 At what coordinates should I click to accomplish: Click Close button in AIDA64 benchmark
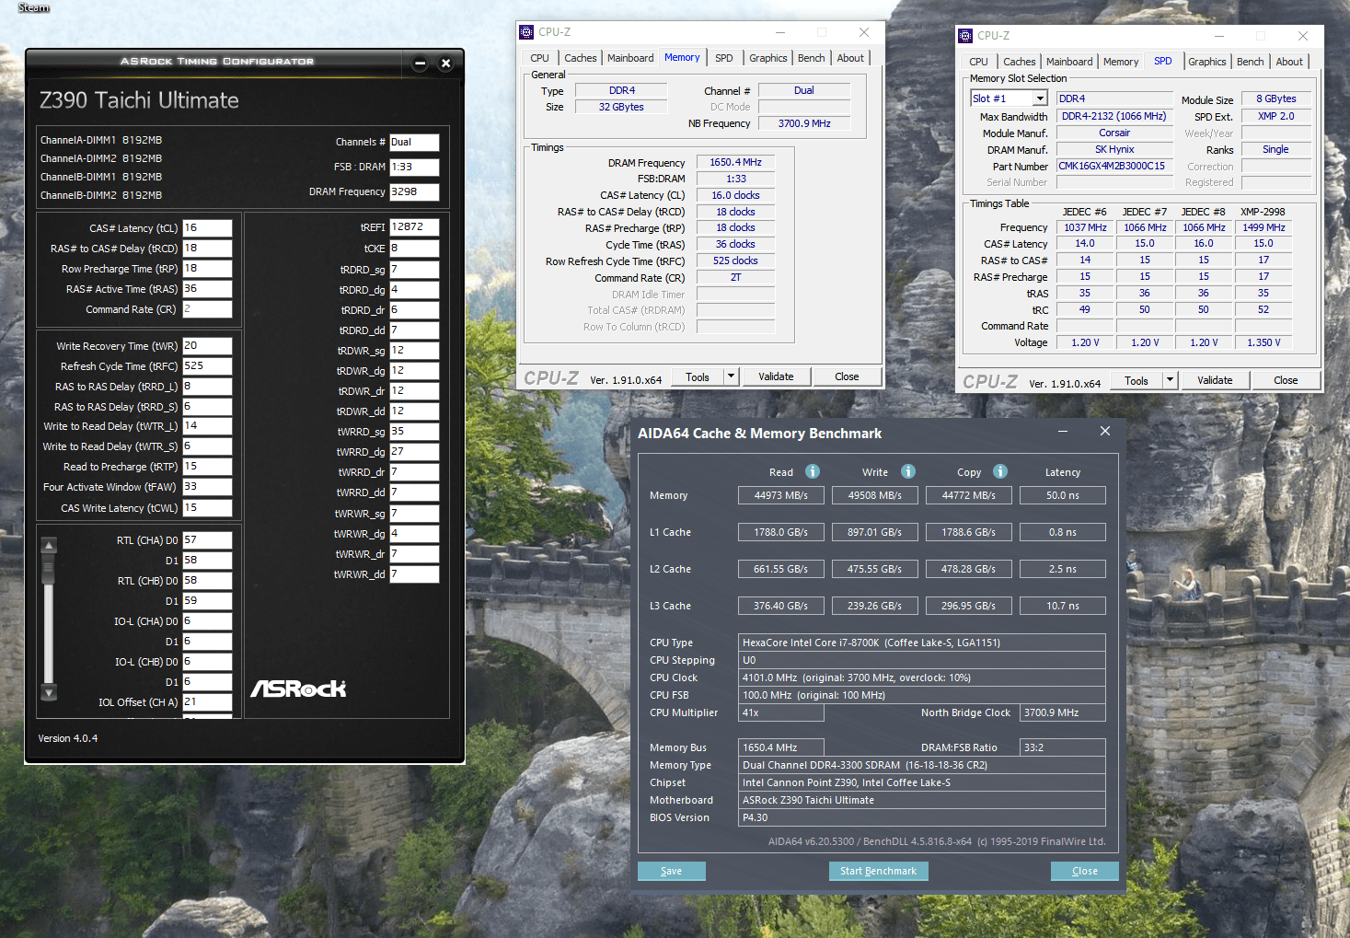(x=1085, y=871)
